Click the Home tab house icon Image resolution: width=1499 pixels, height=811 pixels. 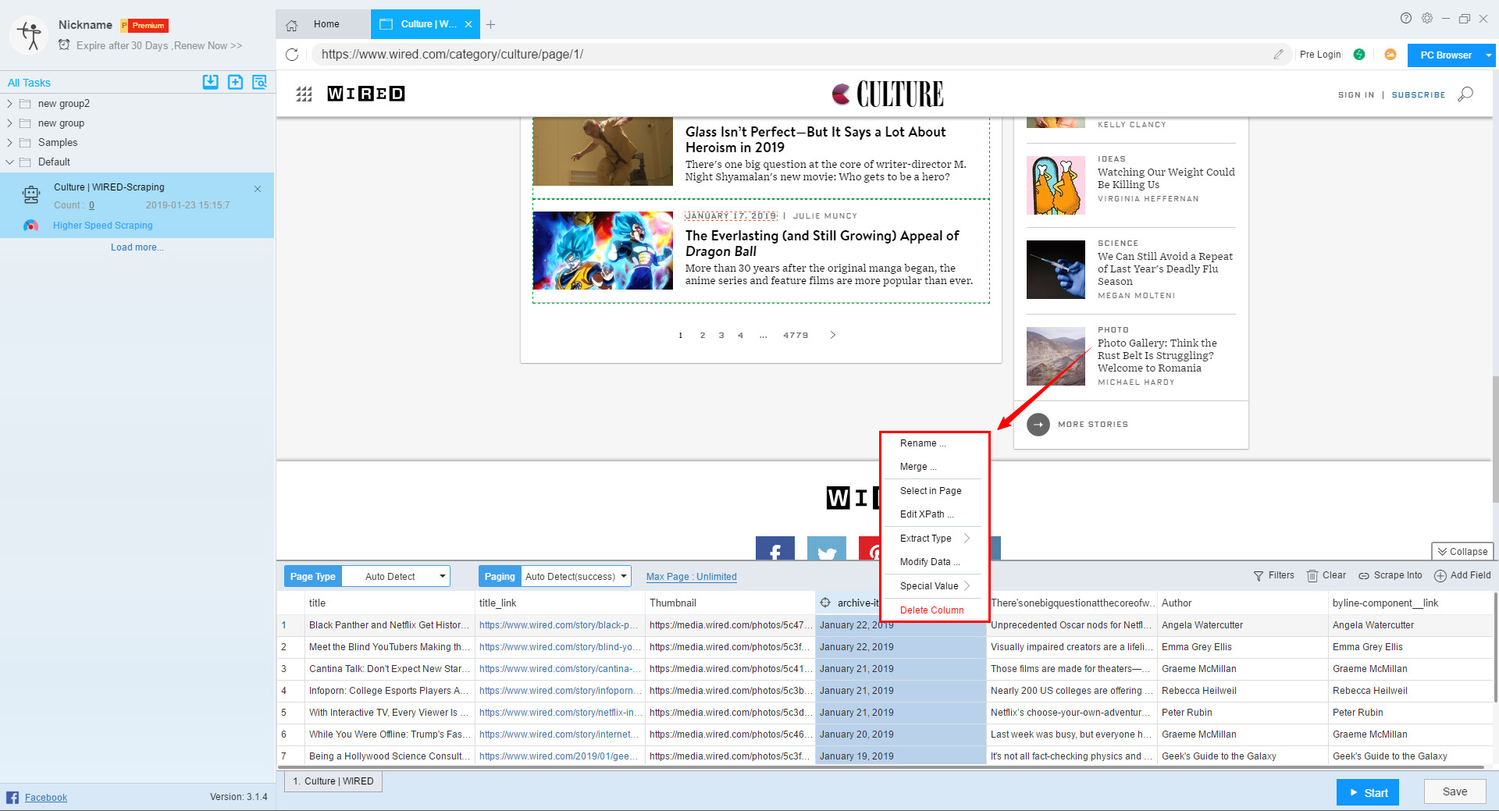pyautogui.click(x=292, y=25)
